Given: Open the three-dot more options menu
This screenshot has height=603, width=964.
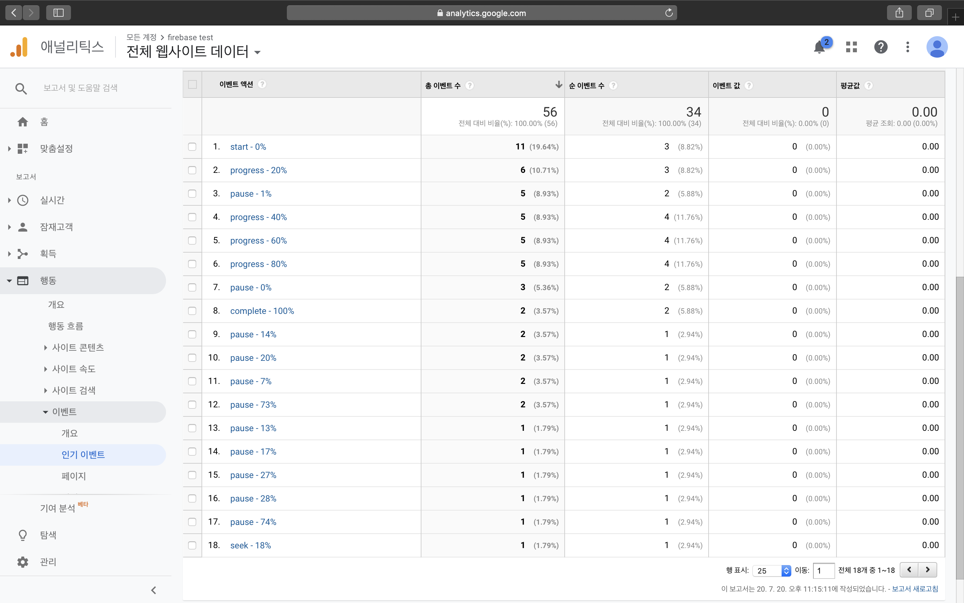Looking at the screenshot, I should [x=907, y=47].
